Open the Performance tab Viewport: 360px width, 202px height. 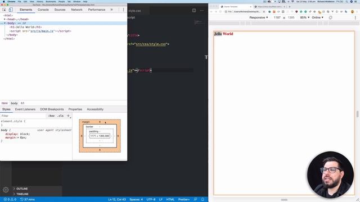(x=97, y=10)
